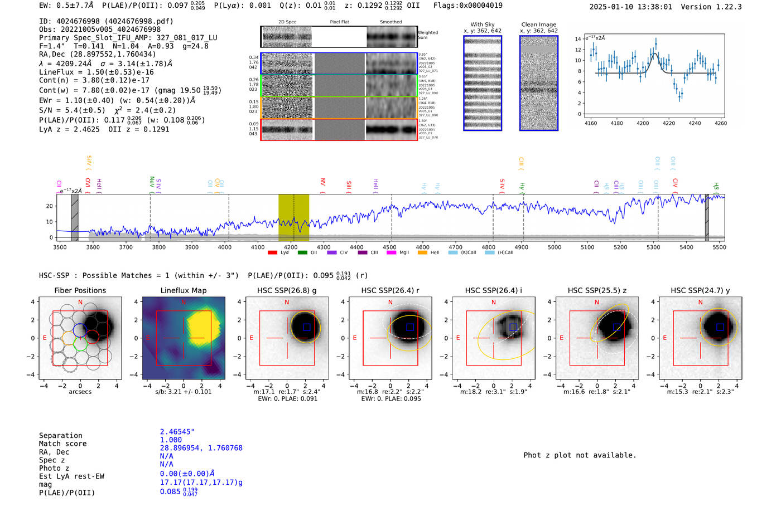Click the magenta MgII legend swatch
The image size is (781, 531).
(x=391, y=252)
